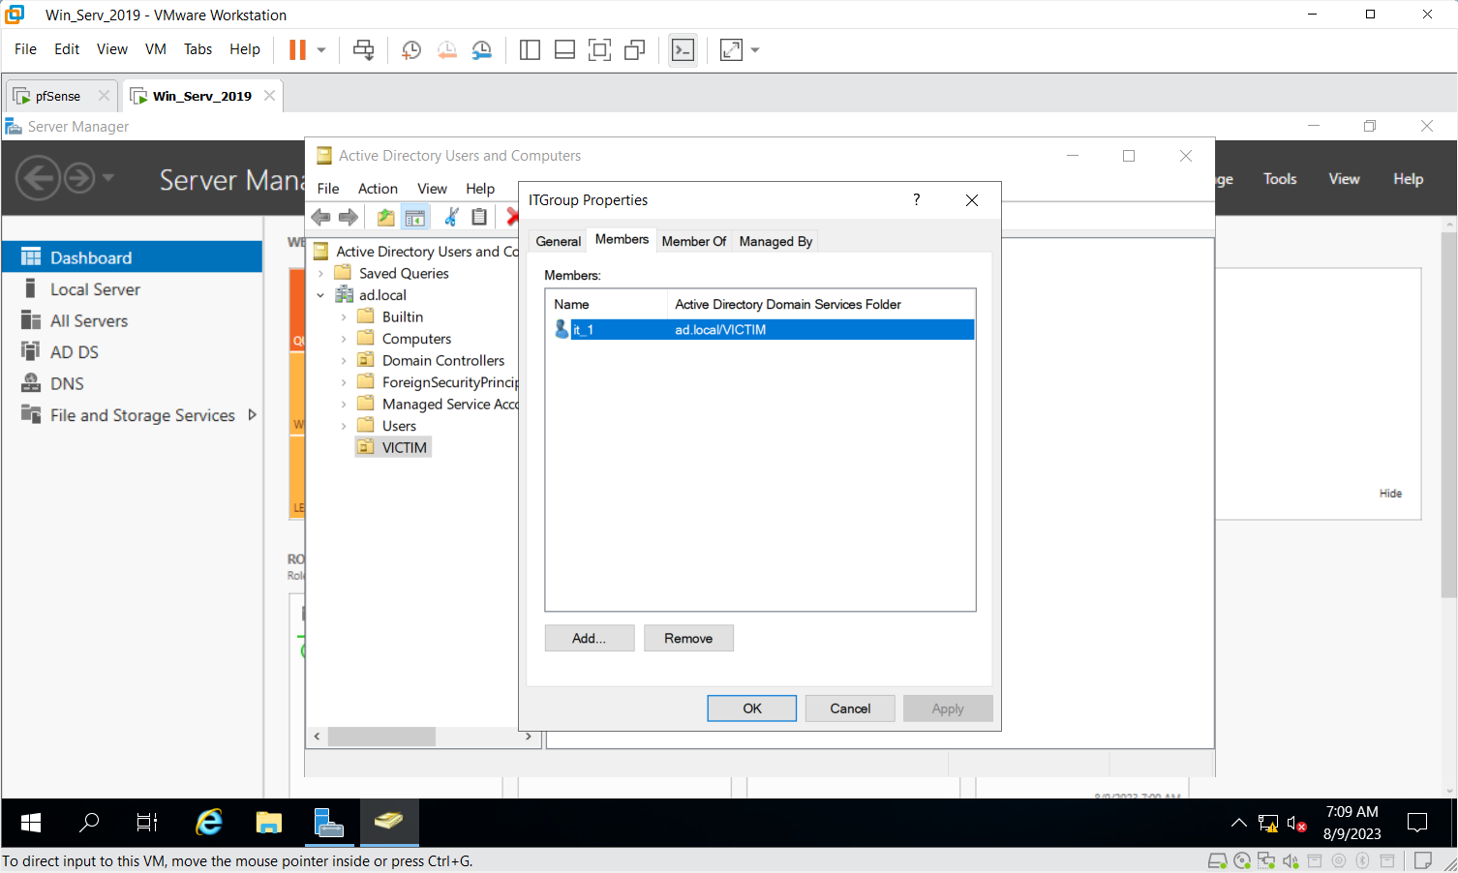Click the ADUC toolbar Forward arrow
Viewport: 1458px width, 873px height.
click(349, 217)
